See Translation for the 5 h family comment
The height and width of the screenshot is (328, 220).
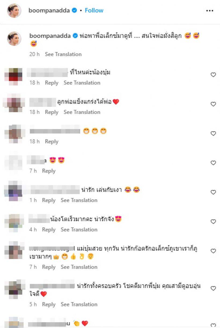79,304
